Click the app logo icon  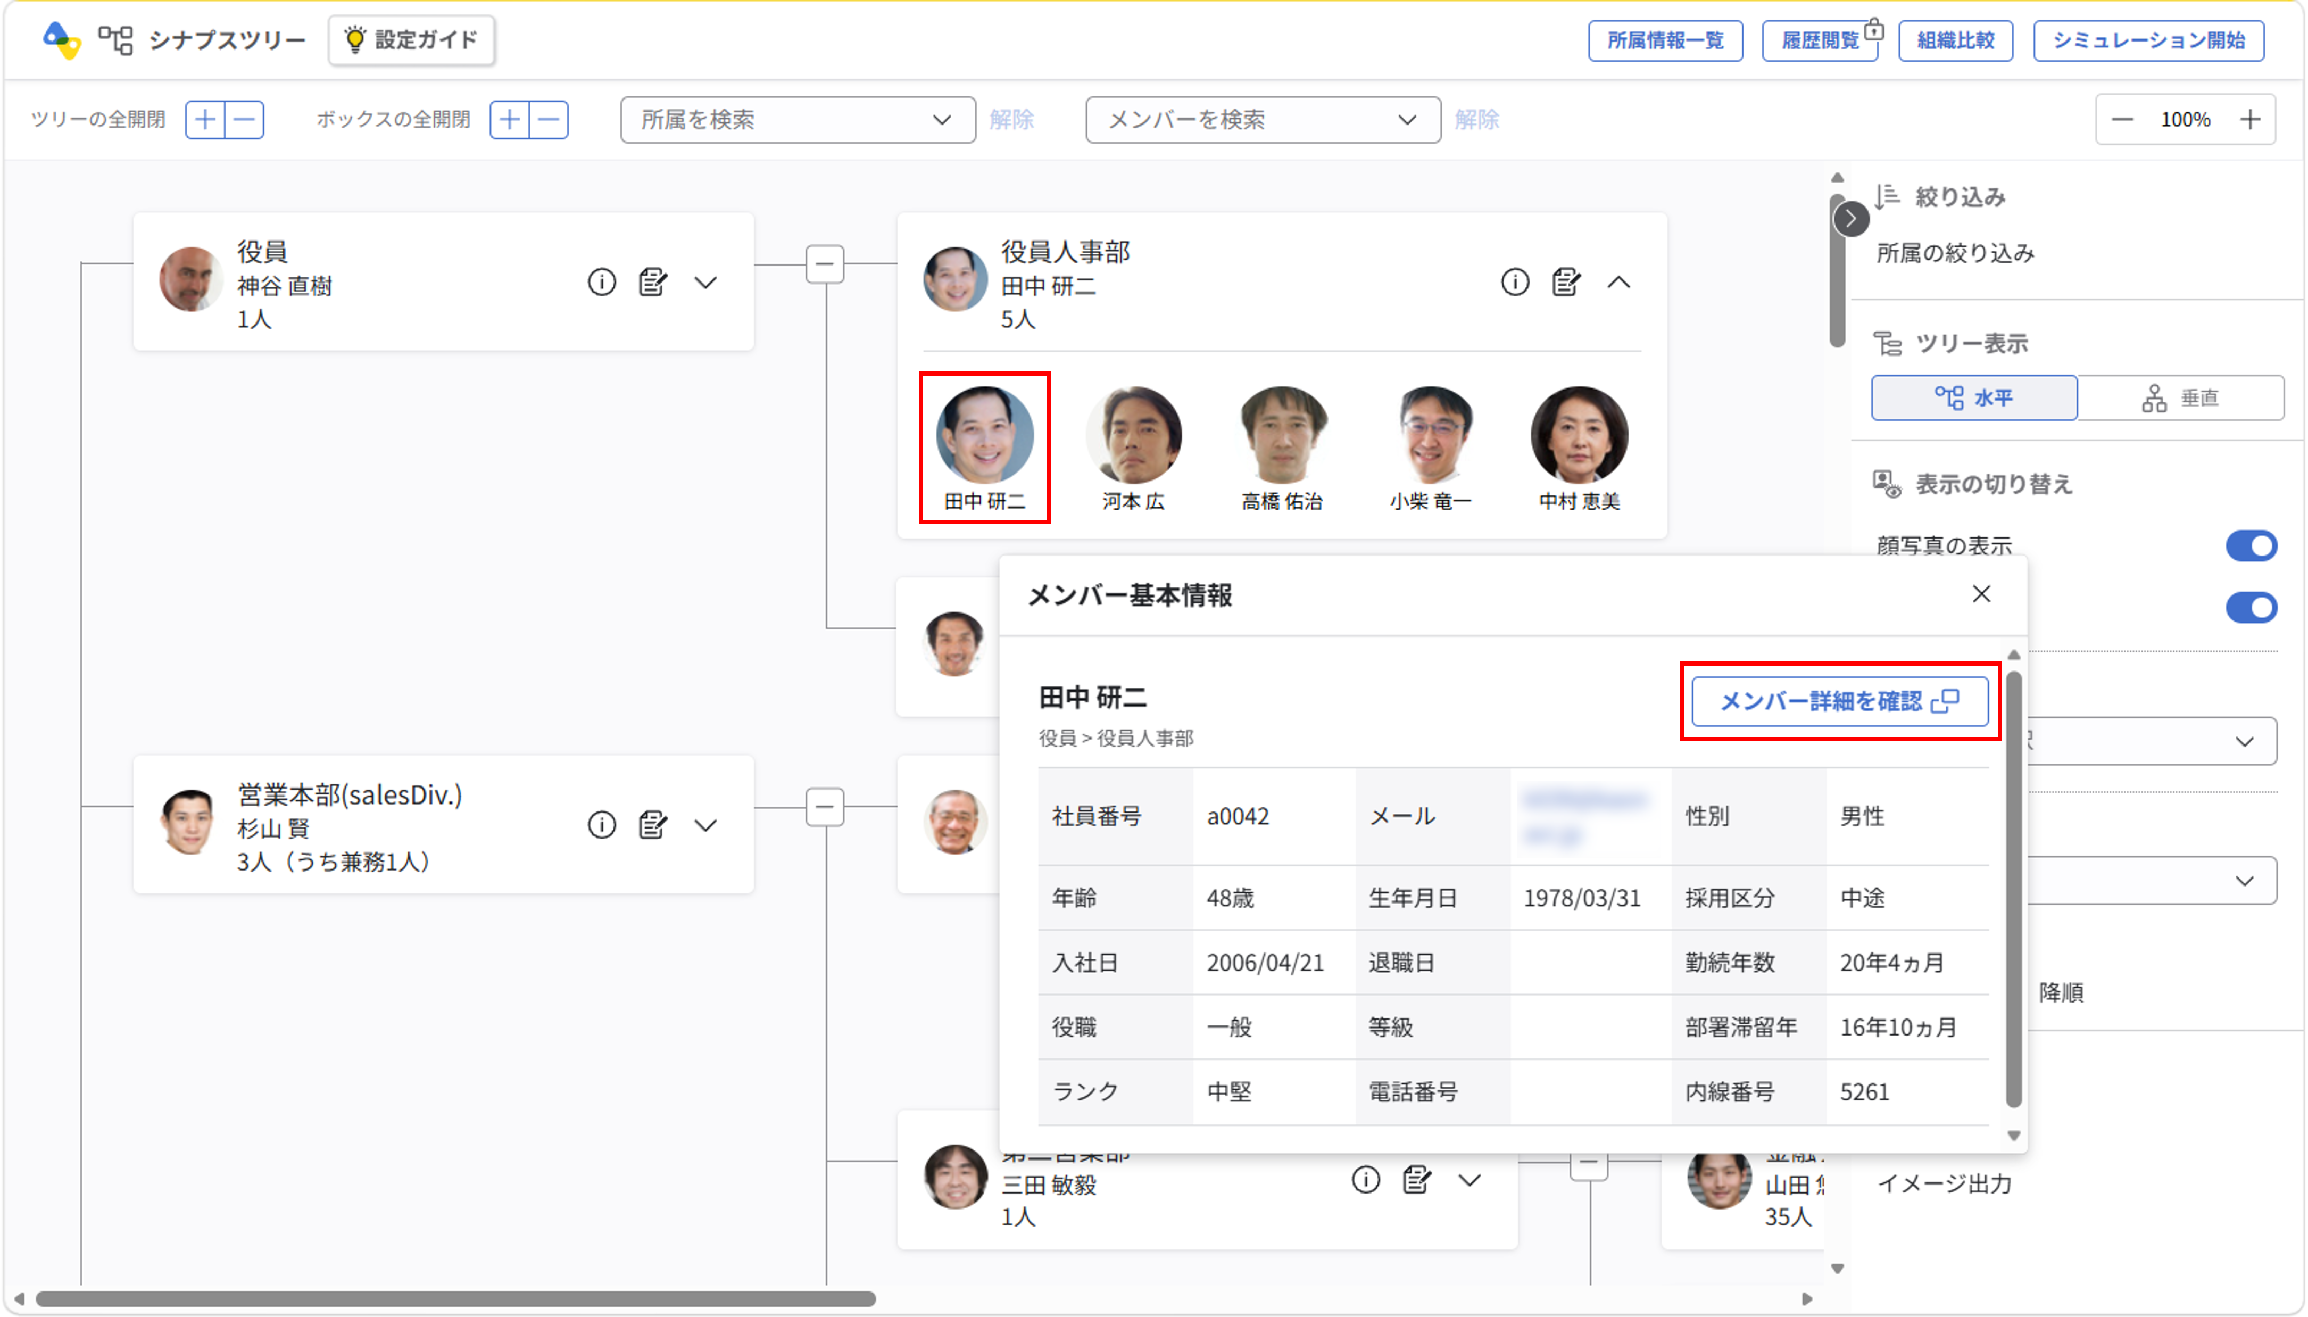[62, 40]
